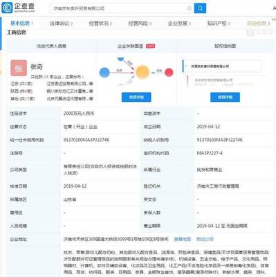The width and height of the screenshot is (276, 277).
Task: Click the 江苏 region company entry
Action: point(70,84)
